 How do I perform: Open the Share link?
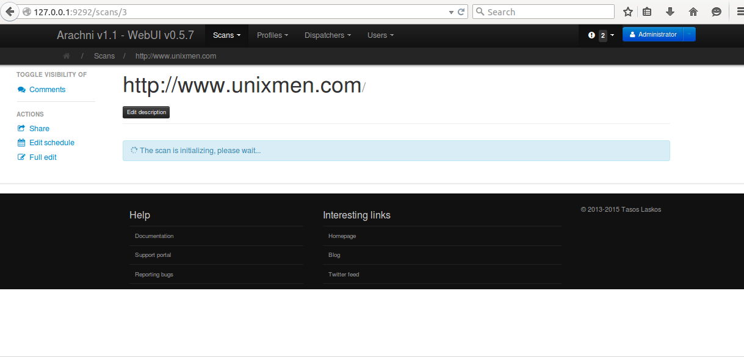[39, 129]
